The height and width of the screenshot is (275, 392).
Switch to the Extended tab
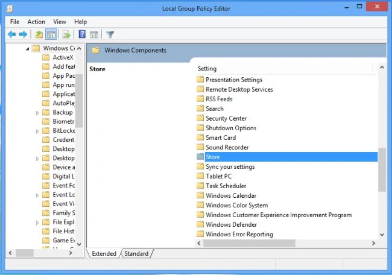point(104,253)
